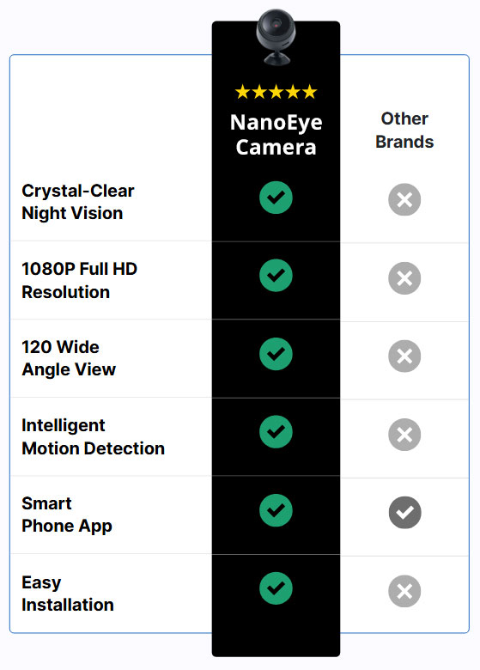Click gray X for 1080P Full HD Resolution
Screen dimensions: 480x670
[404, 278]
